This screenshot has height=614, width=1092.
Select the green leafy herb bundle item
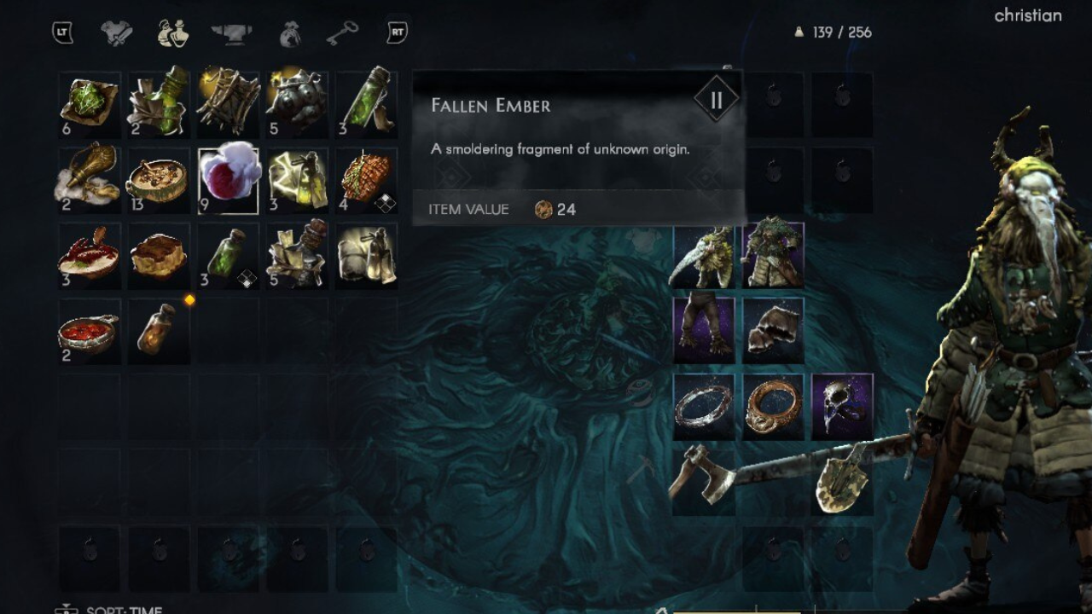tap(90, 104)
